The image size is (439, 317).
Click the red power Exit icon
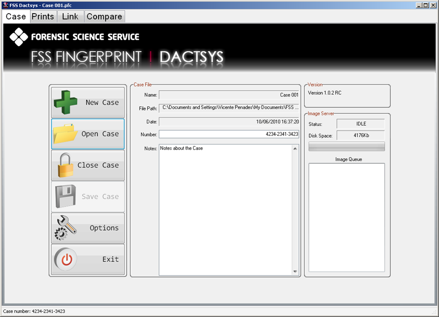pos(66,259)
